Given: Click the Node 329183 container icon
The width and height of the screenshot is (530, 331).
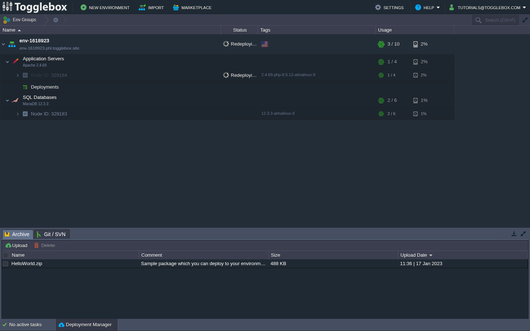Looking at the screenshot, I should [25, 114].
